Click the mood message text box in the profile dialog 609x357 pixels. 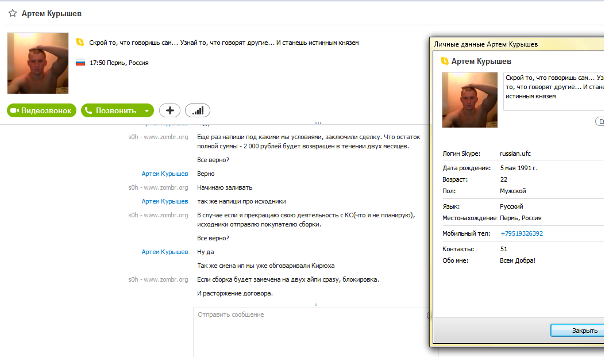(x=553, y=91)
